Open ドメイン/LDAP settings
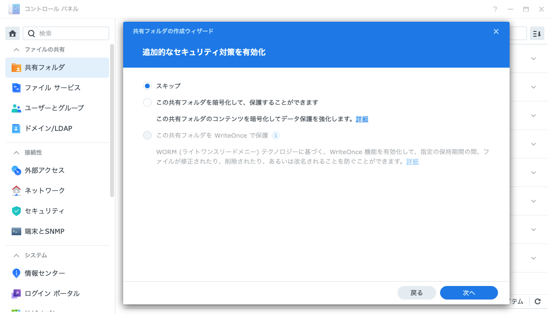555x314 pixels. point(57,128)
